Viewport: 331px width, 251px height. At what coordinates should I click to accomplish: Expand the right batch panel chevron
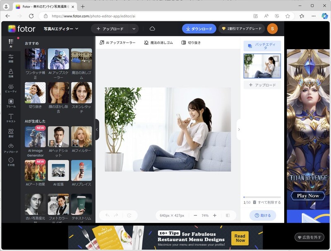point(239,129)
